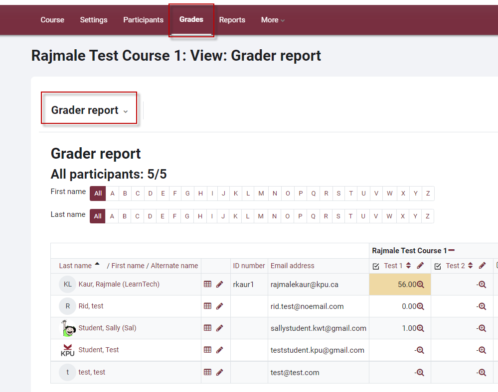Analyse Test 2 grade for Student, Test
The width and height of the screenshot is (498, 392).
pyautogui.click(x=482, y=350)
